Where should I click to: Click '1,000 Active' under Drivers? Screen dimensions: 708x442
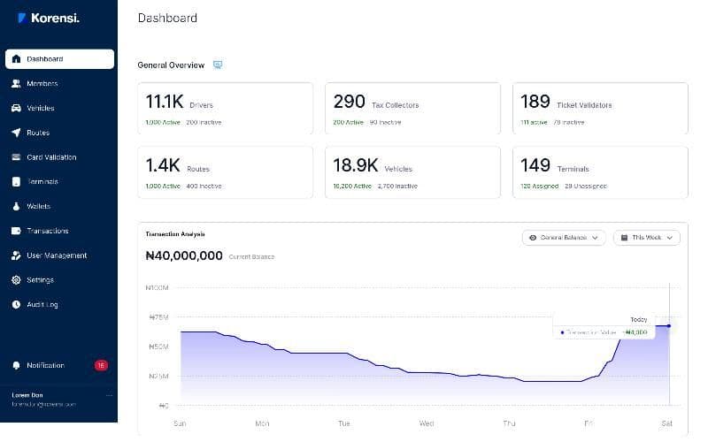pyautogui.click(x=163, y=122)
